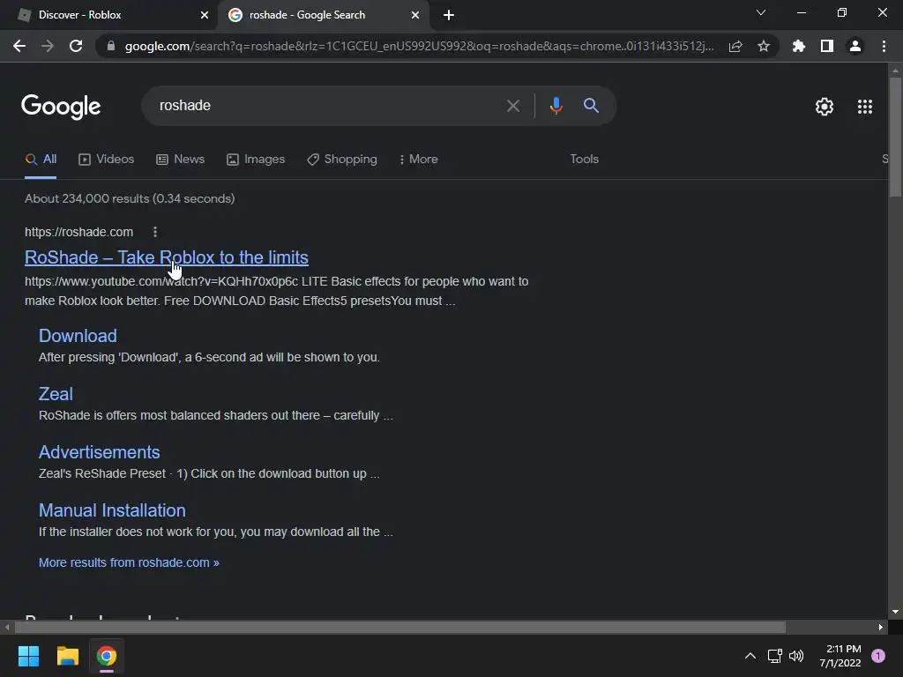Click the 'About 234,000 results' text

click(130, 198)
